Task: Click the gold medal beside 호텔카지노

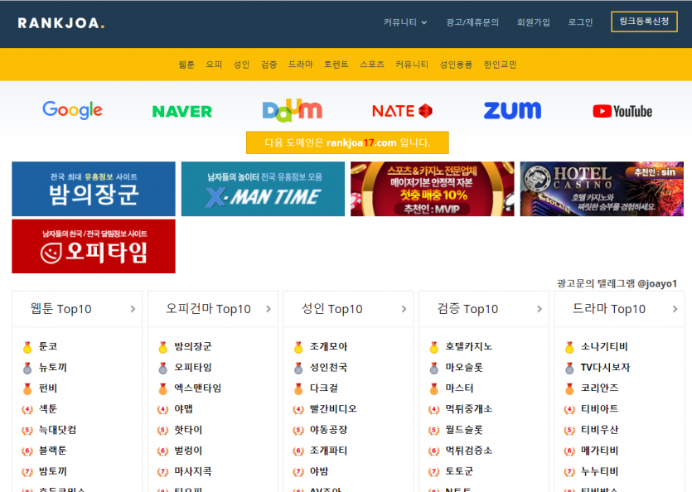Action: click(x=433, y=347)
